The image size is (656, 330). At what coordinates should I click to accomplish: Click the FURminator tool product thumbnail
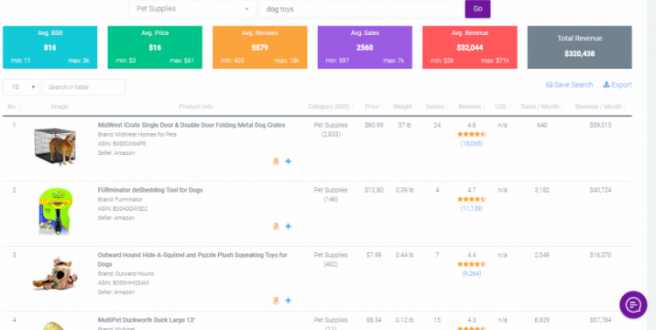point(55,211)
